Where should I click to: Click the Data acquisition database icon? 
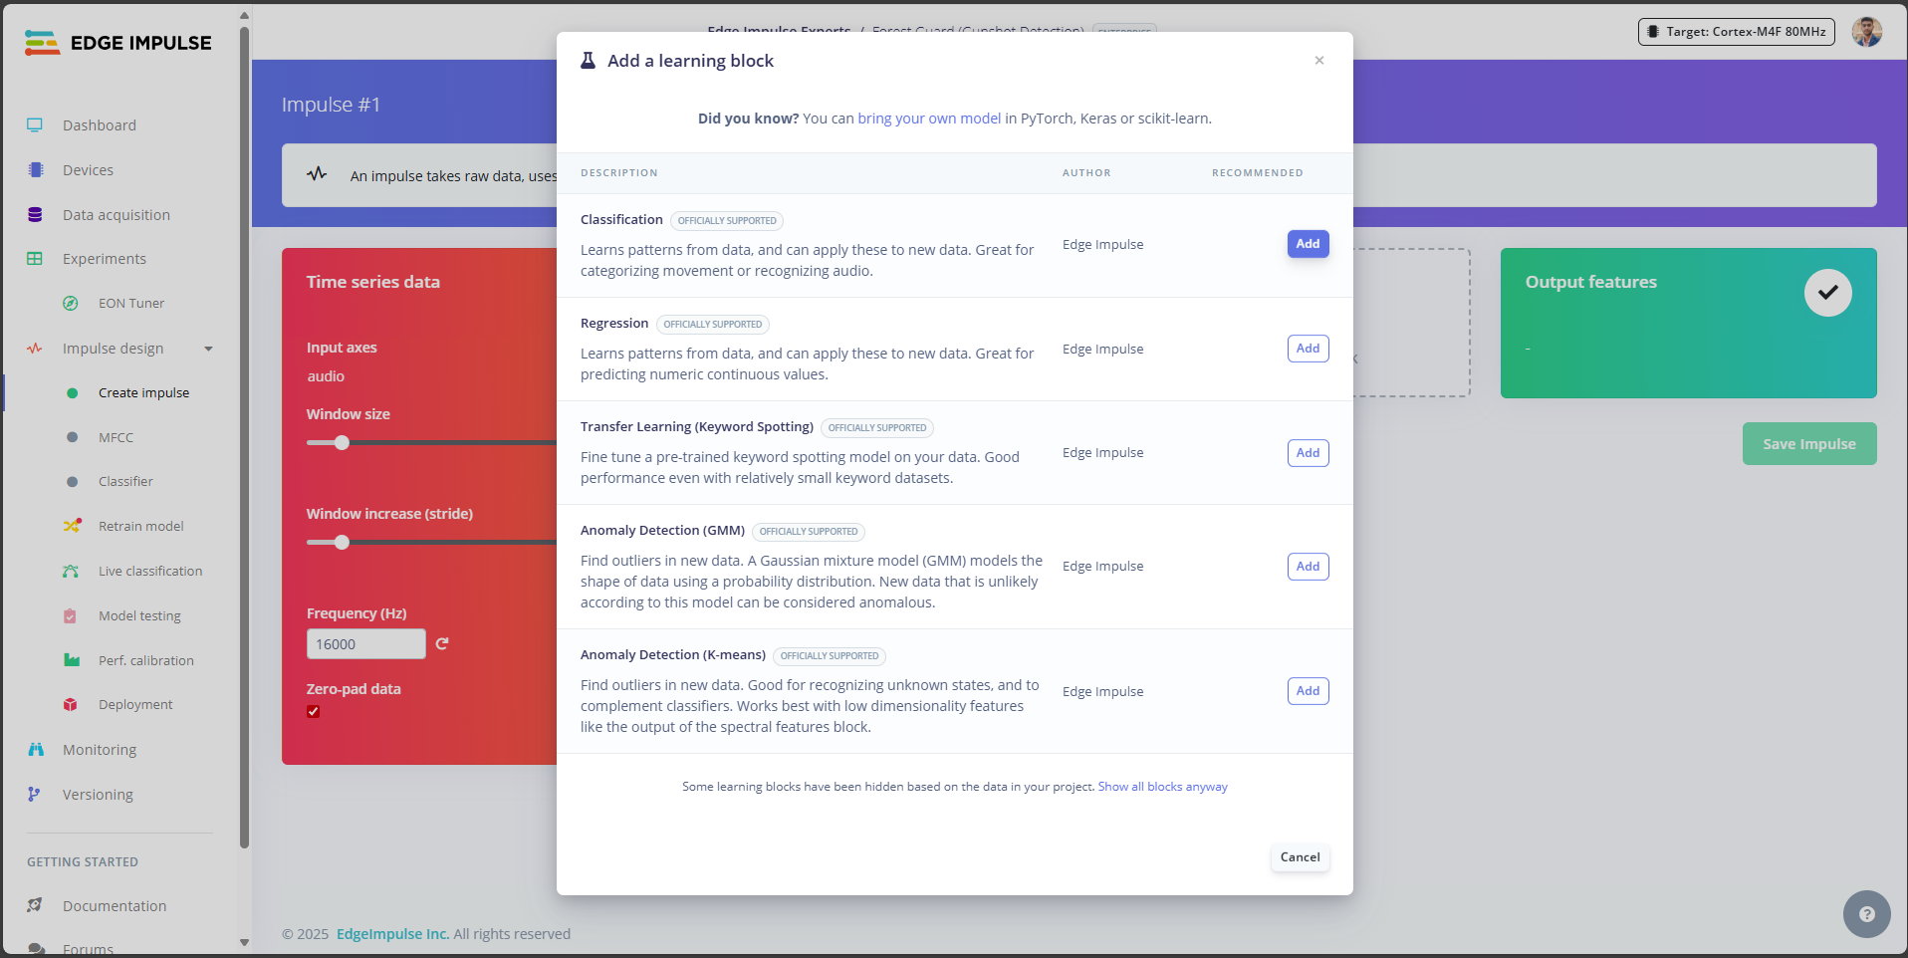click(35, 215)
